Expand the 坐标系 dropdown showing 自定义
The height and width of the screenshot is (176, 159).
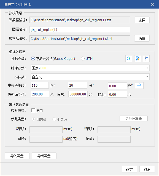coord(90,77)
